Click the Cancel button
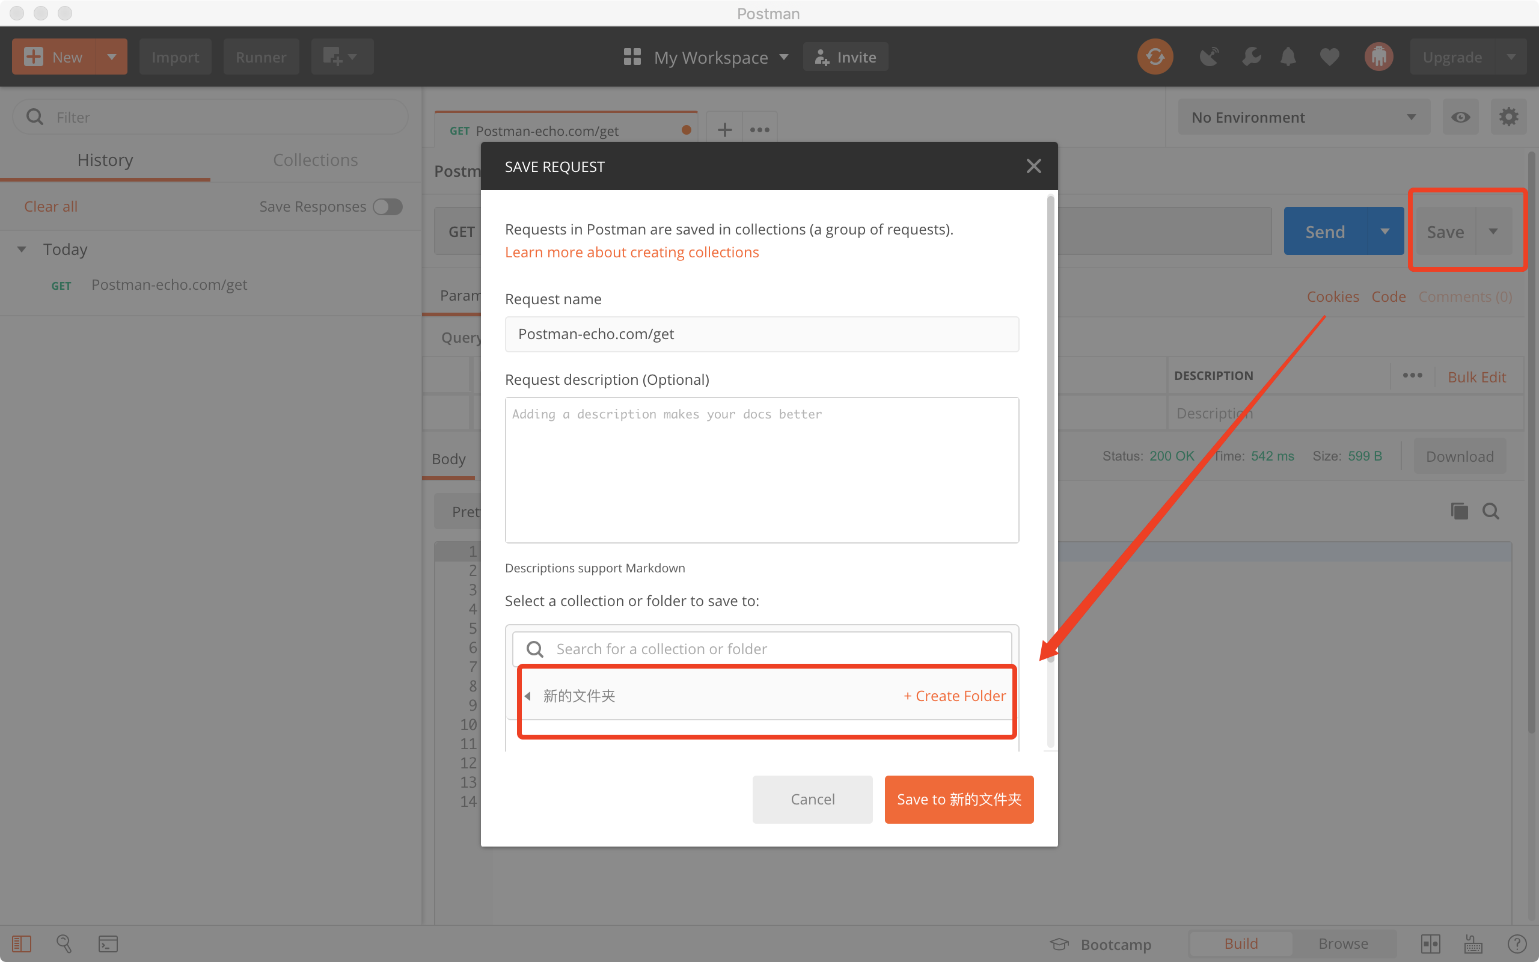The height and width of the screenshot is (962, 1539). pyautogui.click(x=812, y=799)
